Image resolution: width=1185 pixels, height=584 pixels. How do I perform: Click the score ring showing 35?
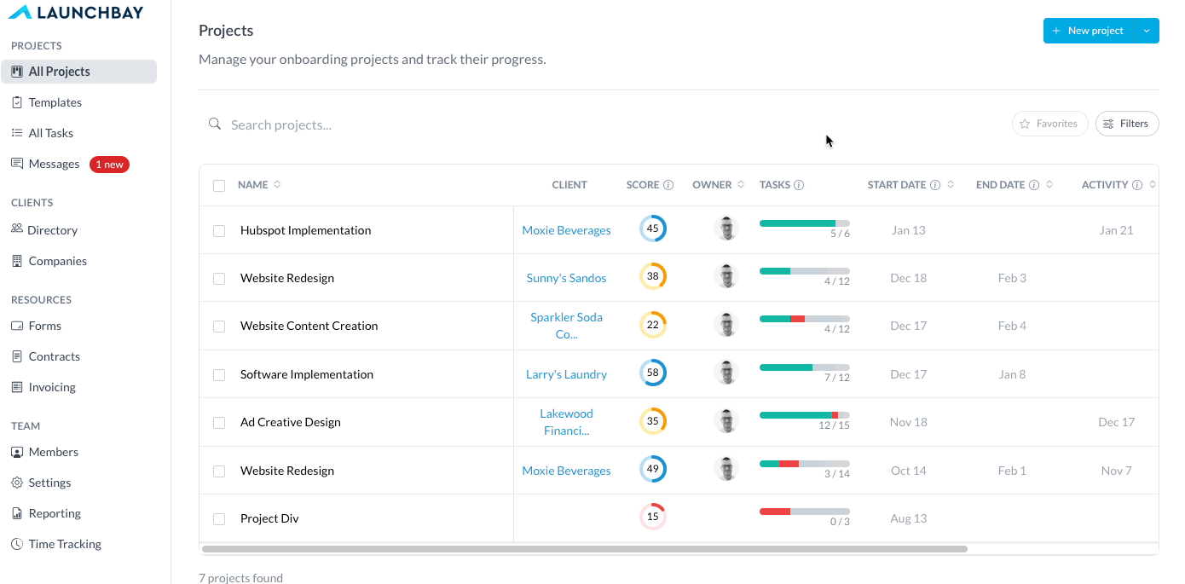[653, 421]
